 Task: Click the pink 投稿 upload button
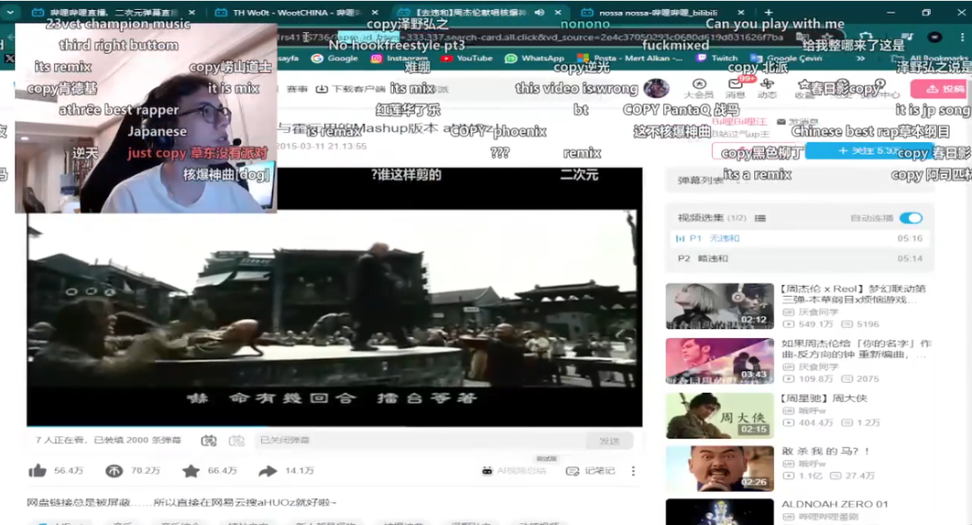(x=940, y=89)
